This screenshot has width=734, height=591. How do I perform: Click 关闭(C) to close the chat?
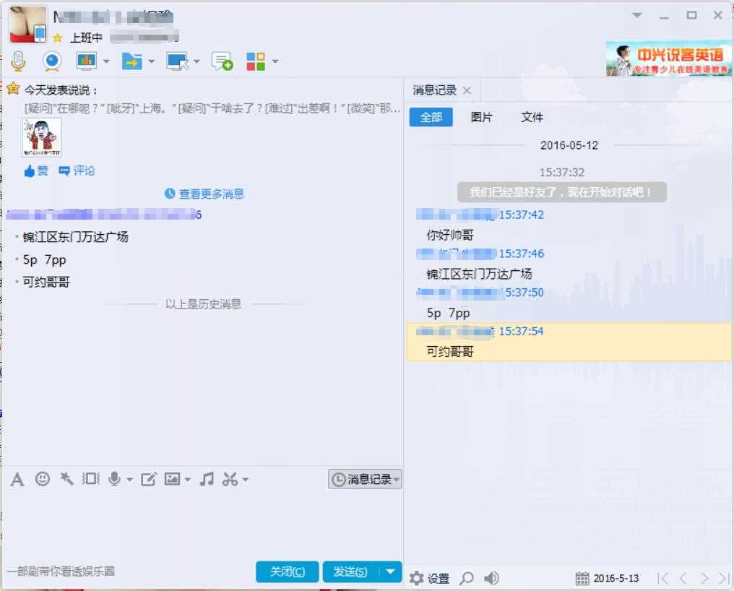point(288,571)
